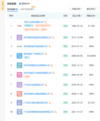Open 深圳市致鹏商业运营有限公司 link
The width and height of the screenshot is (100, 121).
(37, 65)
